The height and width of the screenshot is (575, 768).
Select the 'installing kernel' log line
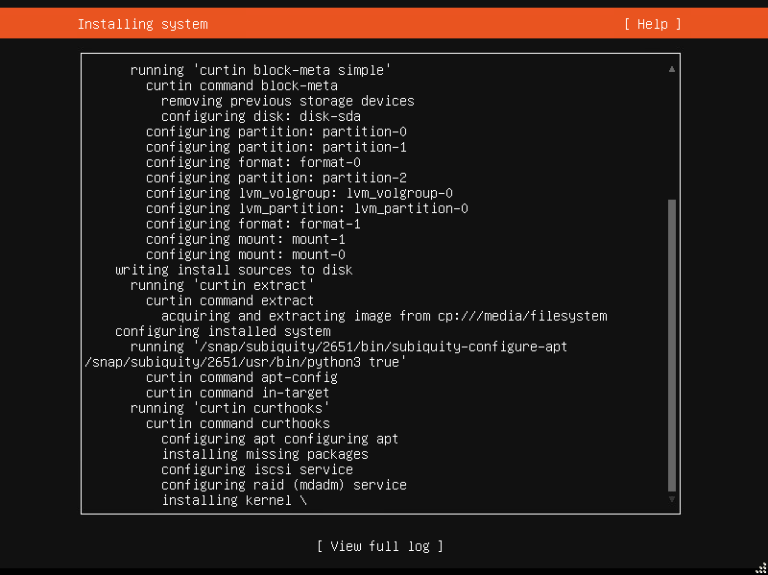(x=234, y=500)
